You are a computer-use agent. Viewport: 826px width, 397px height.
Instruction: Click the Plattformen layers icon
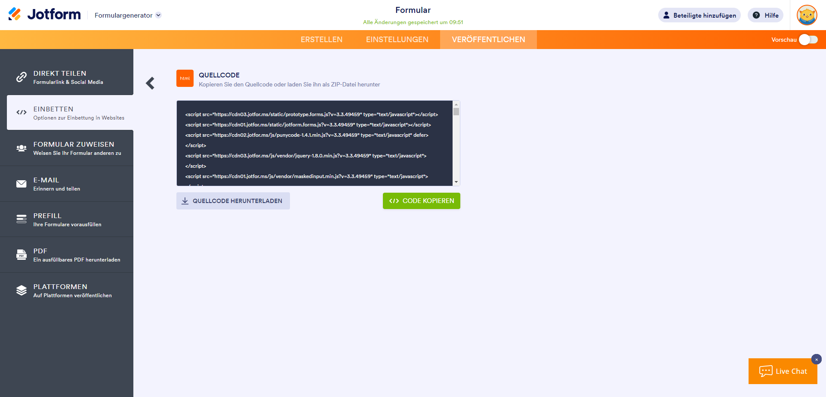[22, 290]
